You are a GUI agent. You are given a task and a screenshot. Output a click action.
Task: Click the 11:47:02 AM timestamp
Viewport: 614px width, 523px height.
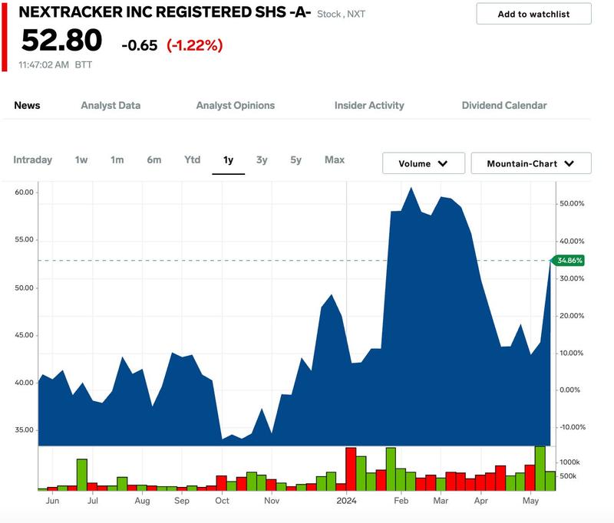44,64
